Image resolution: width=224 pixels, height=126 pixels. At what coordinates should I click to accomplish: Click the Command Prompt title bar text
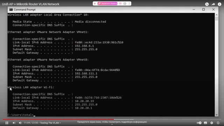24,10
